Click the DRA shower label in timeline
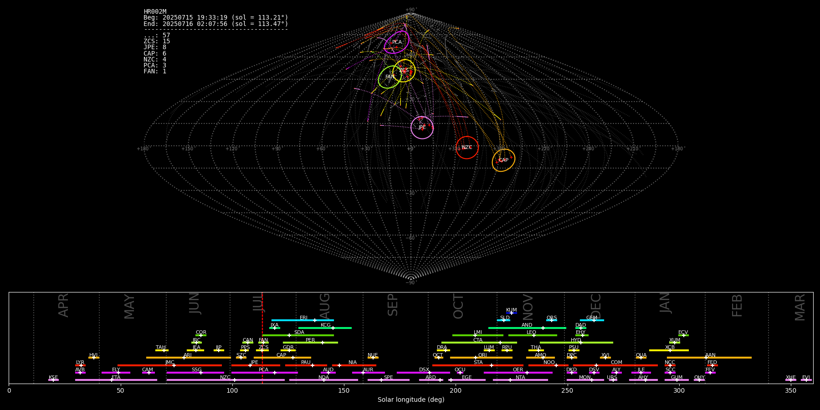Screen dimensions: 820x410 [x=442, y=348]
